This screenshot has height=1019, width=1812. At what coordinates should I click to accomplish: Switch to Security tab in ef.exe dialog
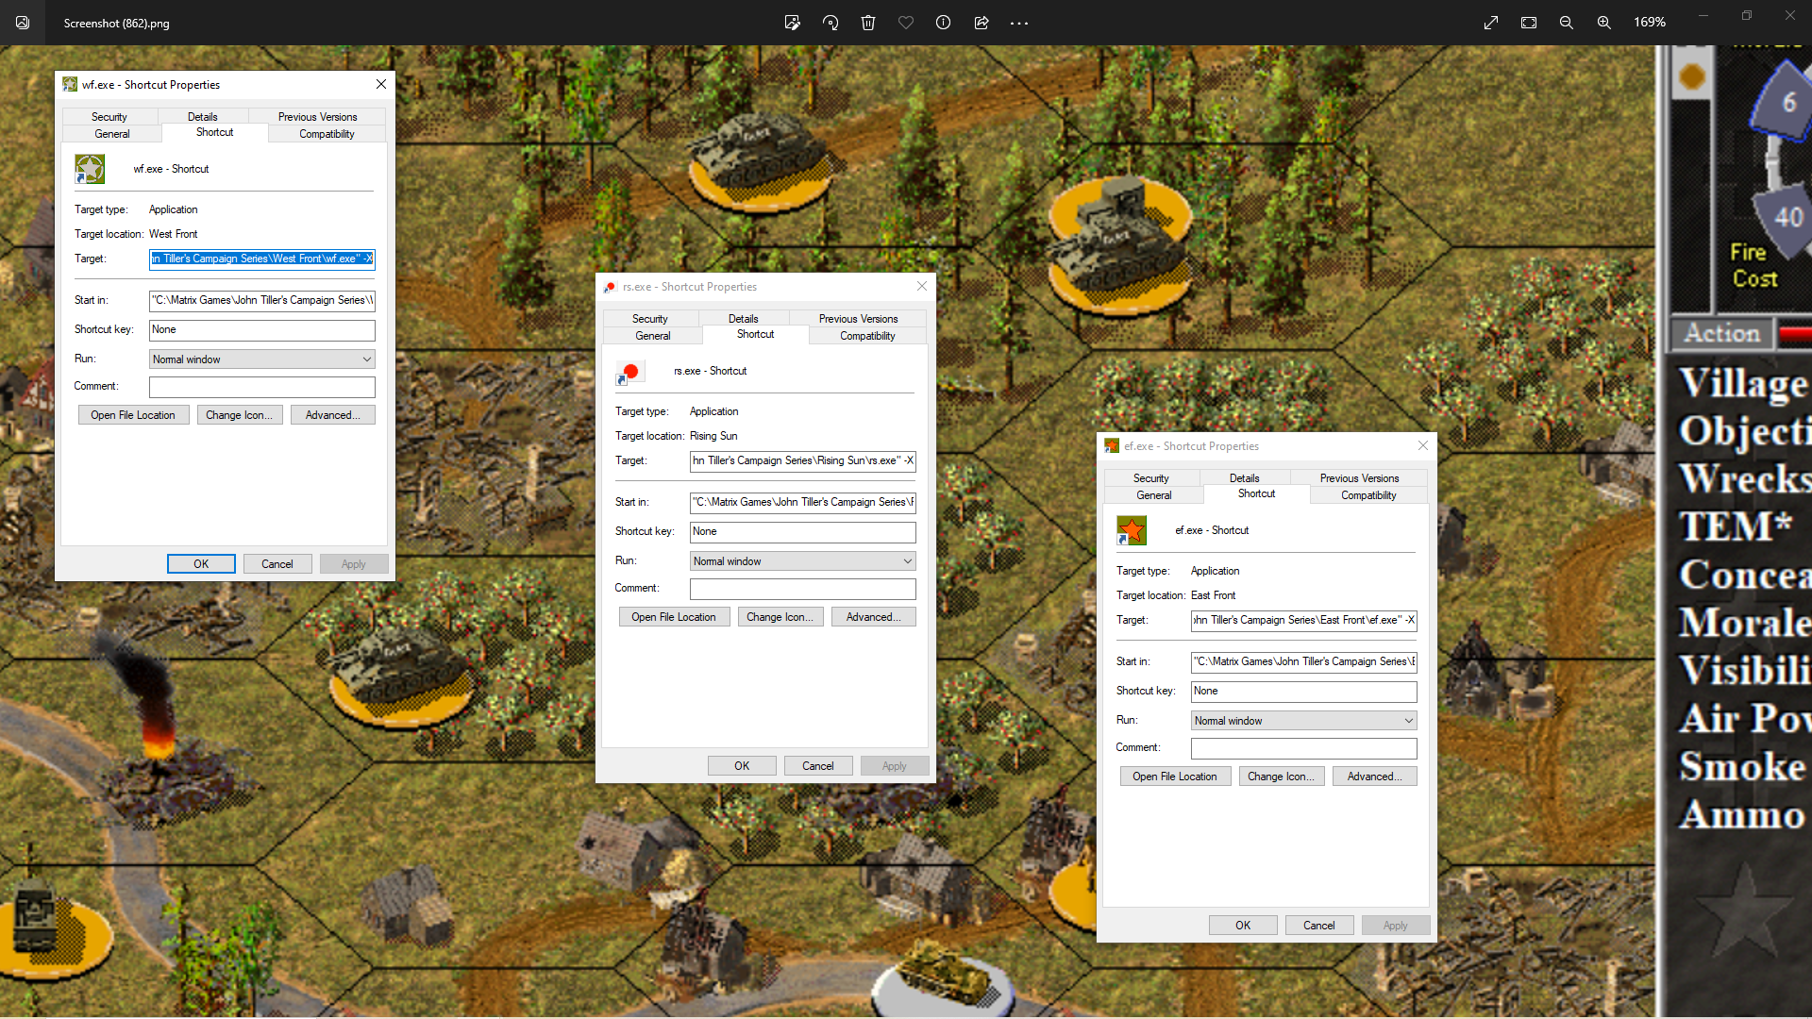(1151, 478)
